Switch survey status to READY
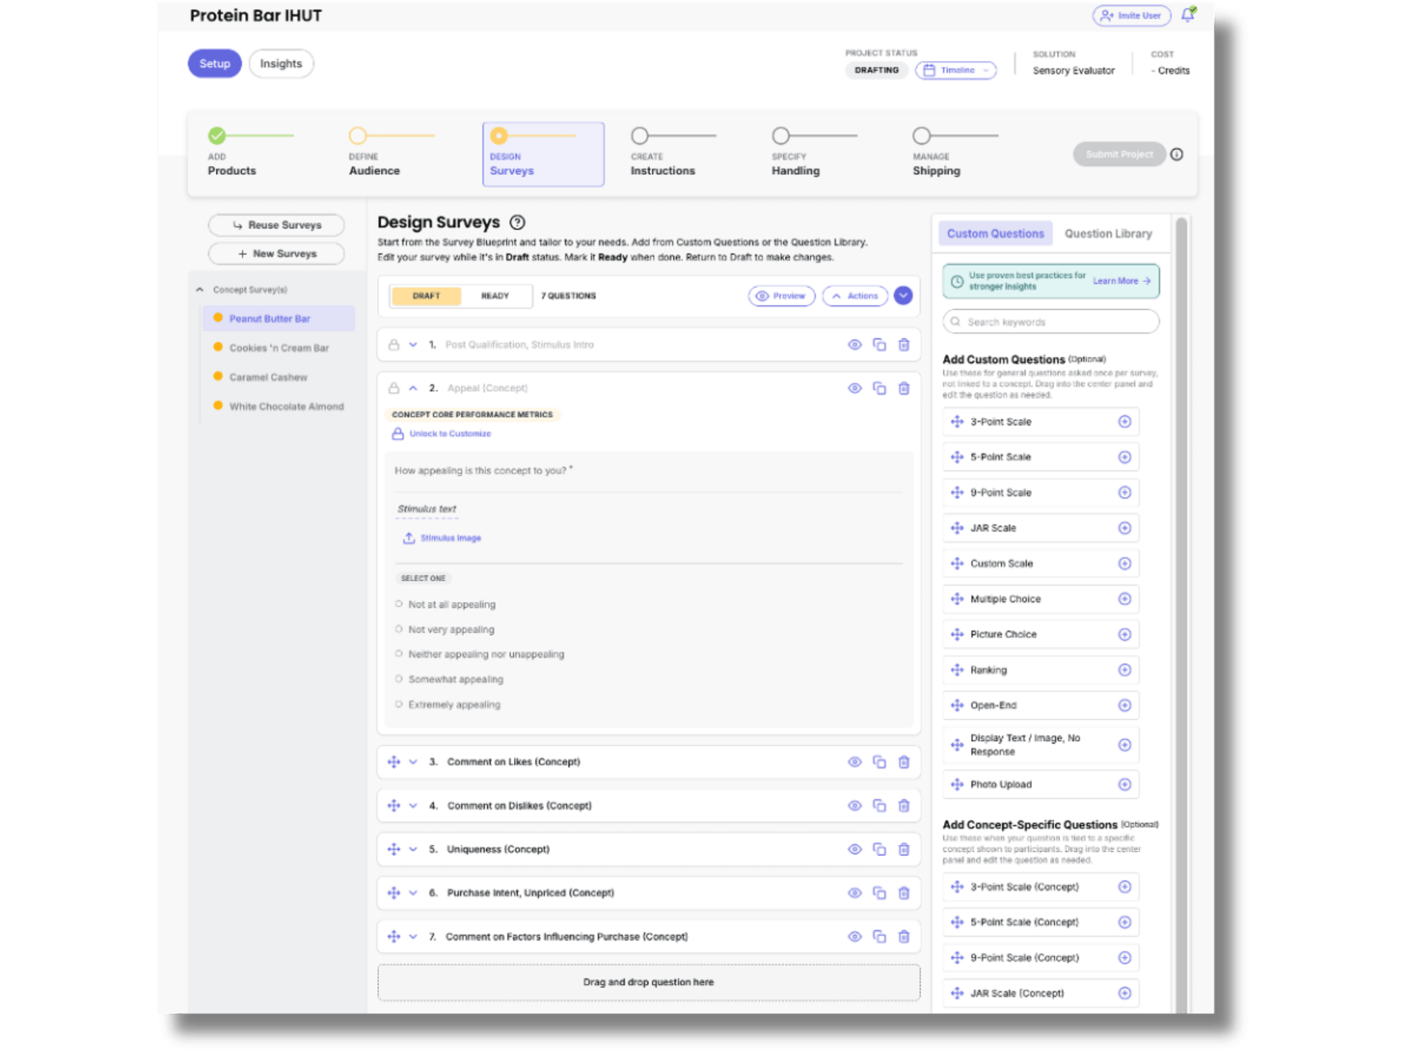The height and width of the screenshot is (1056, 1408). tap(496, 296)
